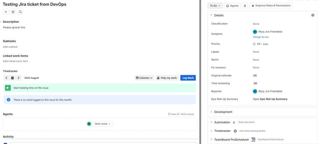
Task: Click Improve Roles & Permissions button
Action: [x=271, y=6]
